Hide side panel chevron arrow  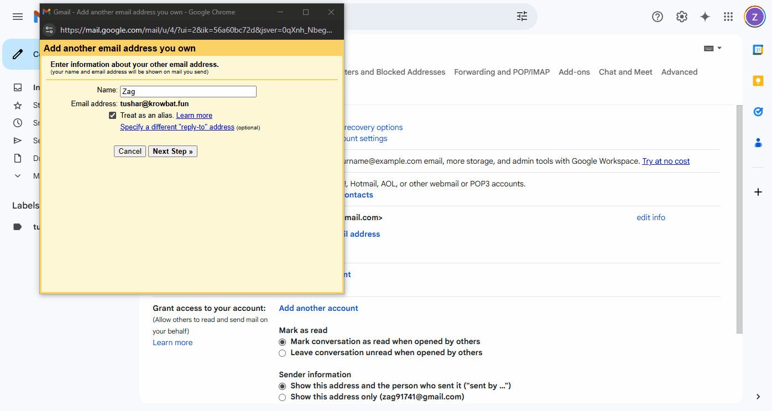point(758,397)
